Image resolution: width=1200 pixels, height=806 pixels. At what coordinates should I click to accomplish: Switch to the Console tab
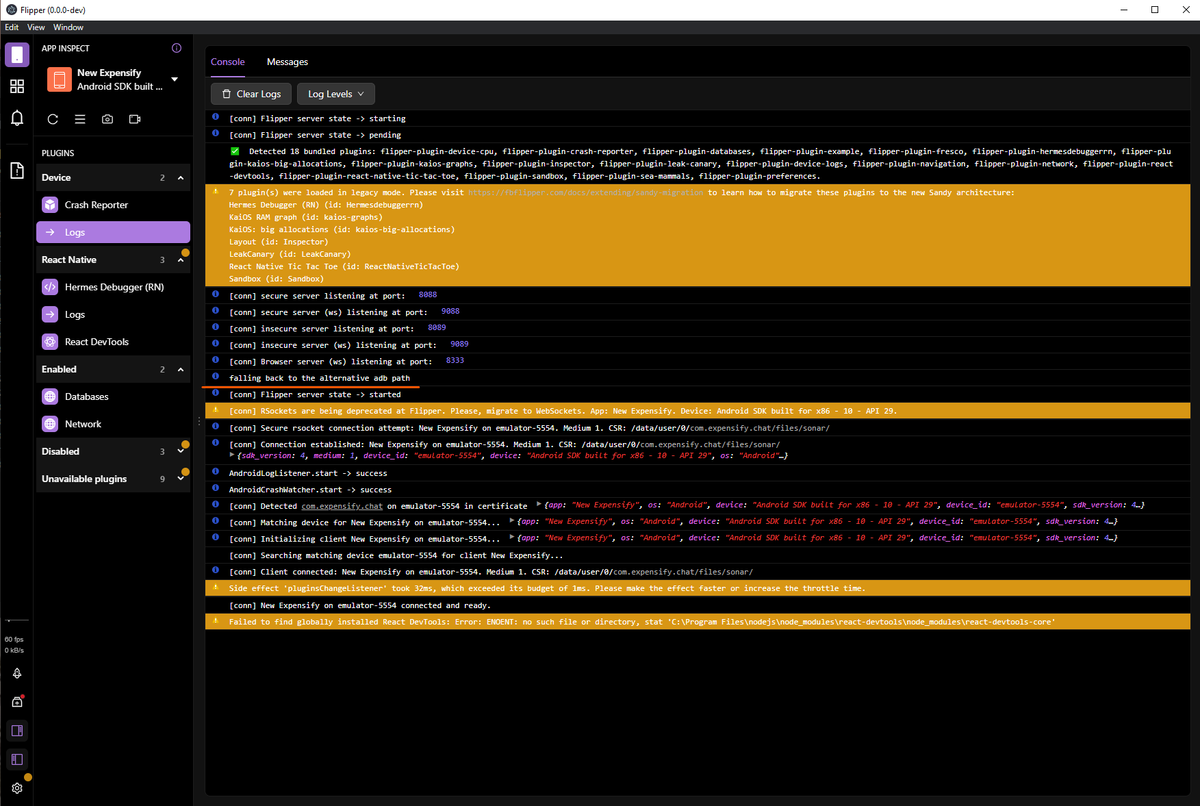228,62
